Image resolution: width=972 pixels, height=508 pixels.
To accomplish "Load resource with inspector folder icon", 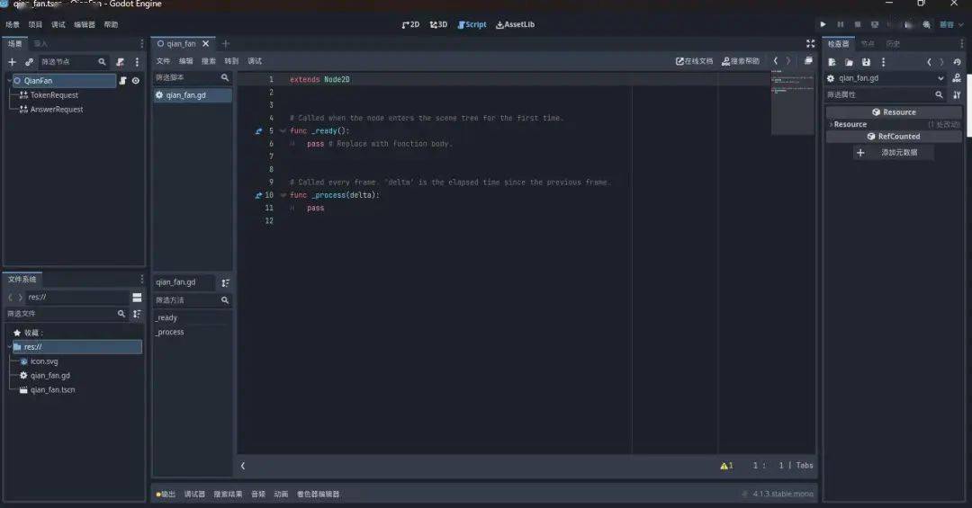I will tap(849, 63).
